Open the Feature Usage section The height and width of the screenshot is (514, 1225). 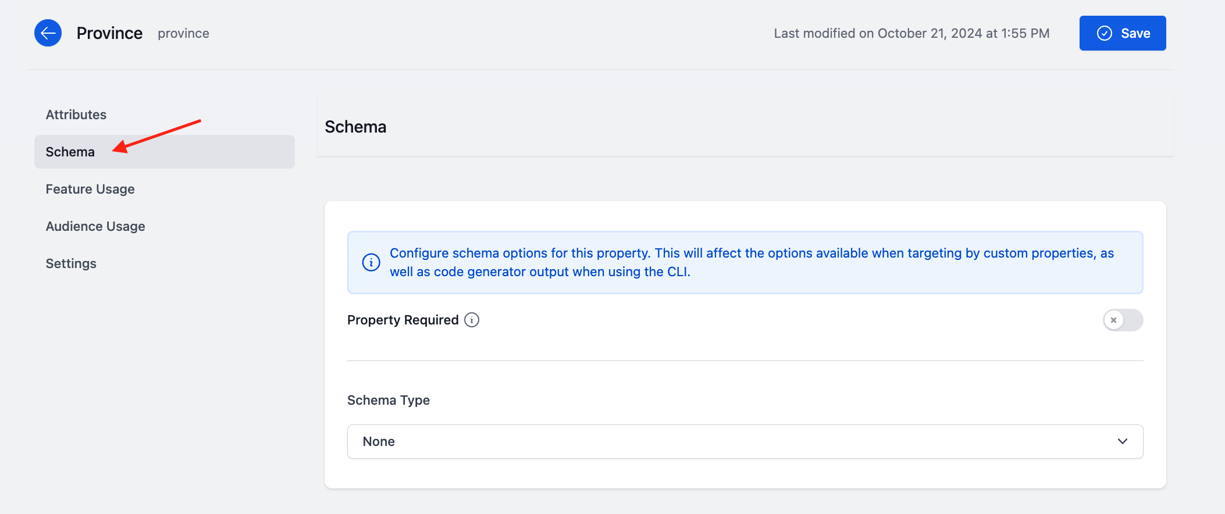coord(90,188)
